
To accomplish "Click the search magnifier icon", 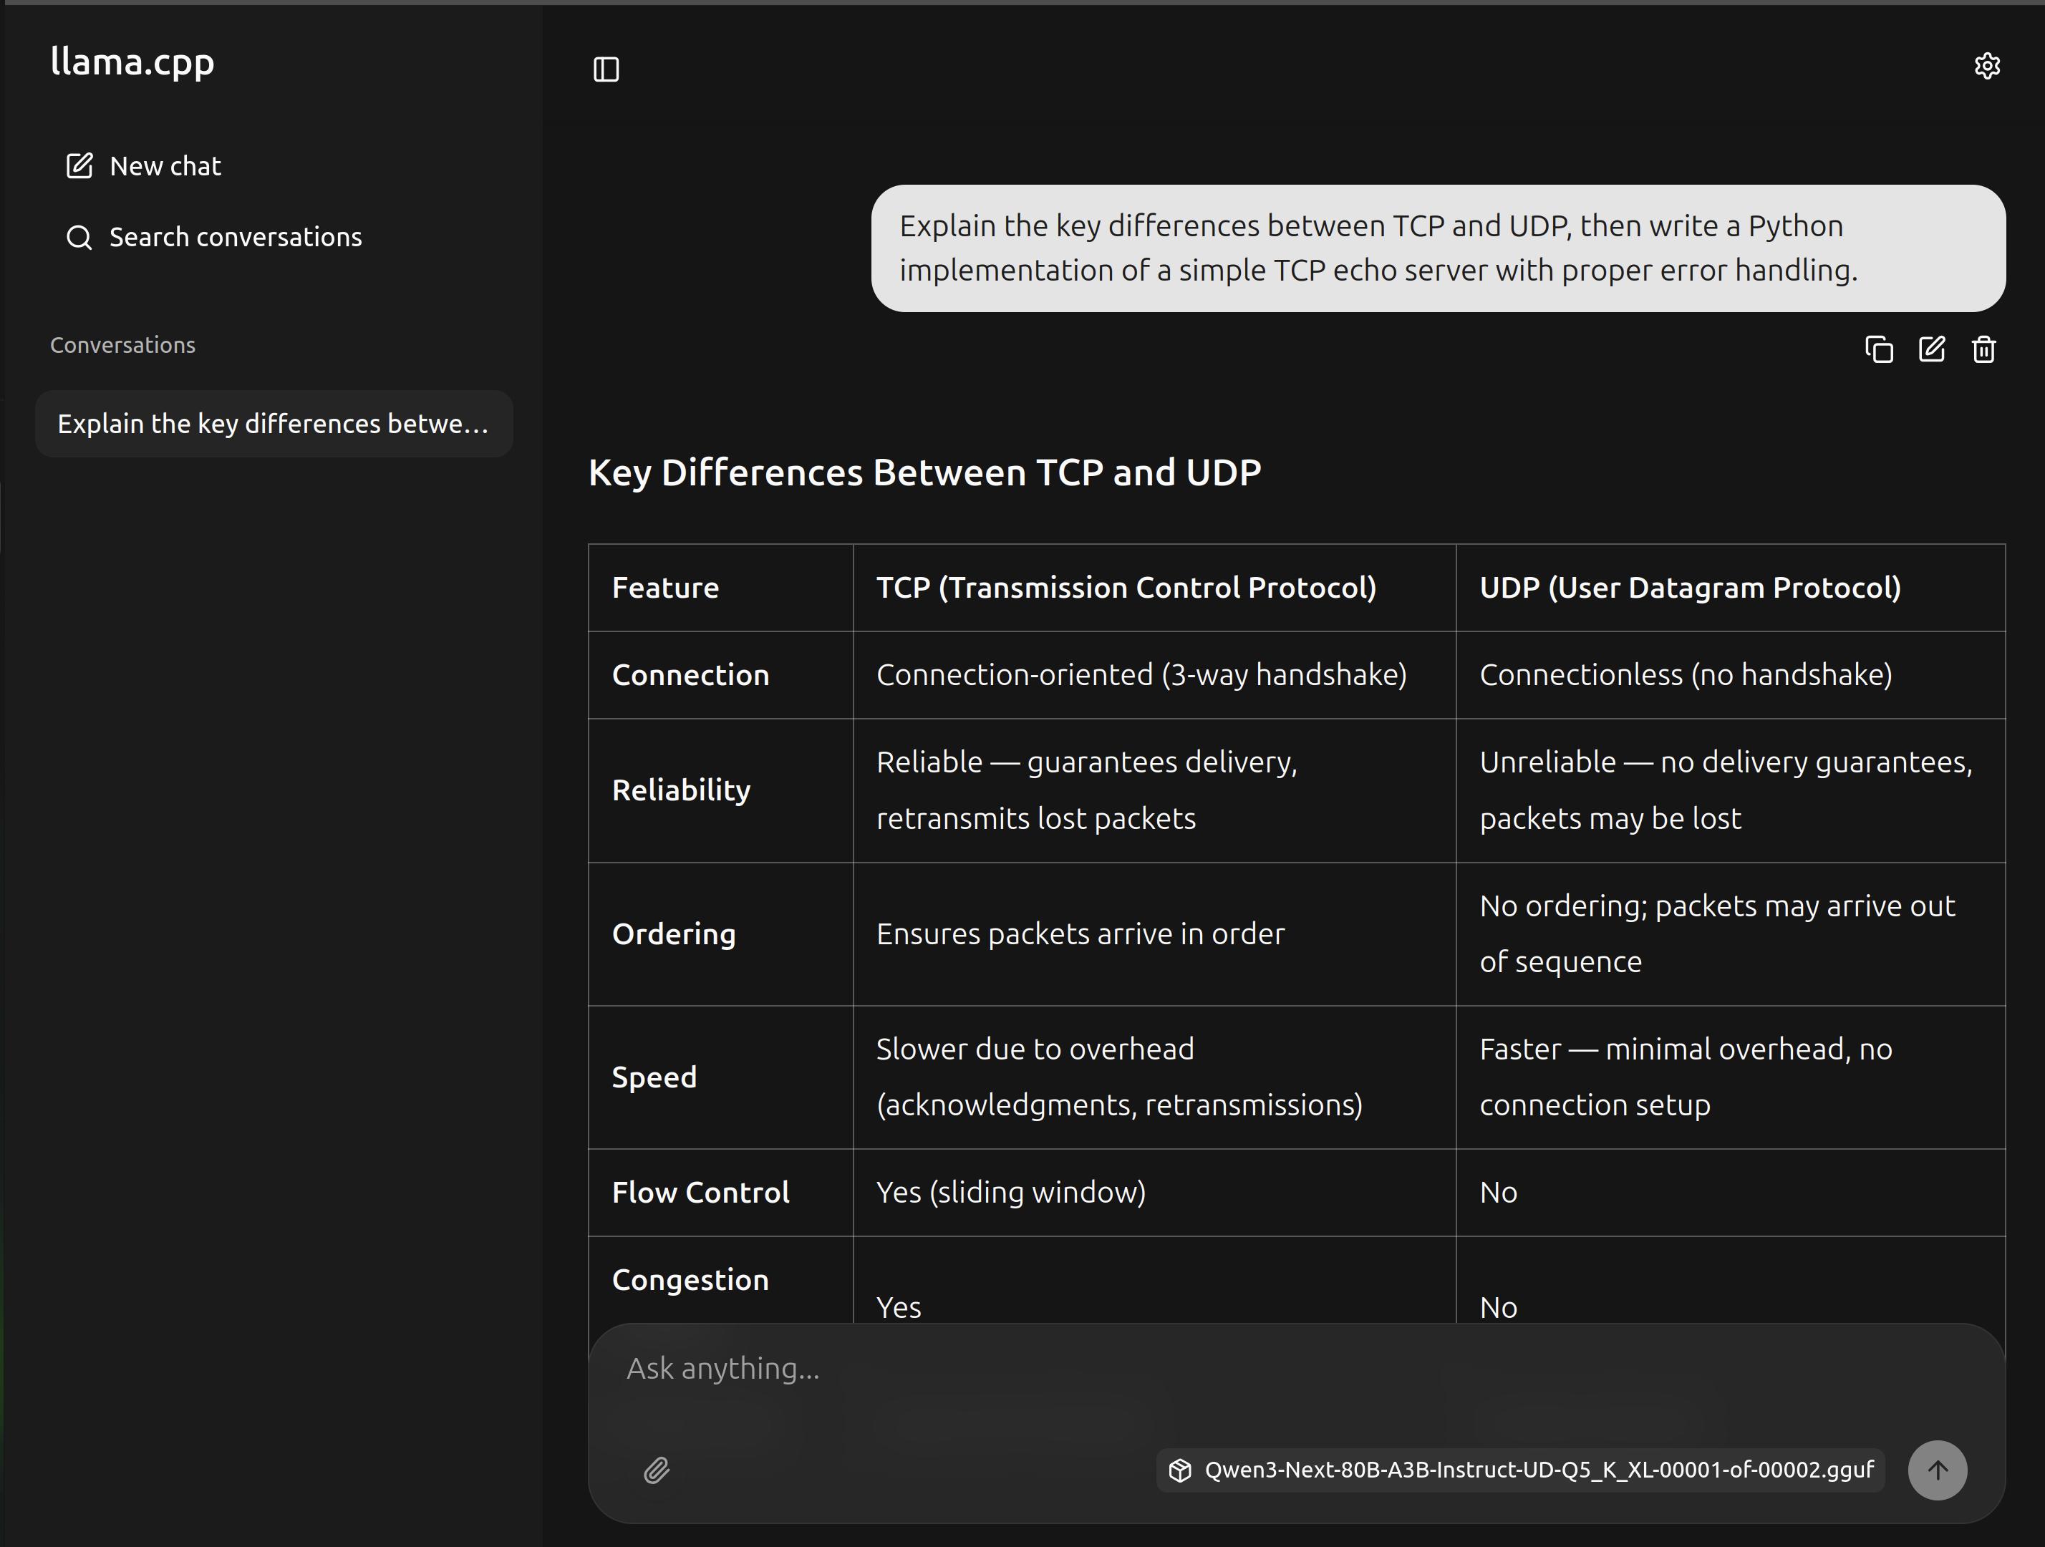I will (79, 238).
